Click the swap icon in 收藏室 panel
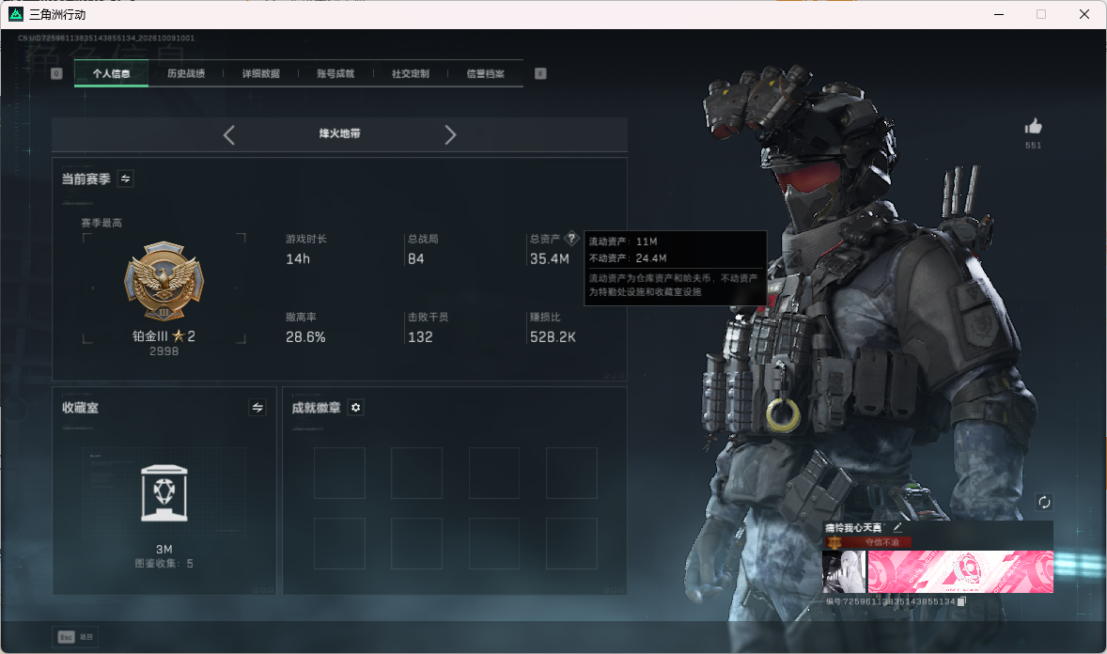 [x=257, y=408]
